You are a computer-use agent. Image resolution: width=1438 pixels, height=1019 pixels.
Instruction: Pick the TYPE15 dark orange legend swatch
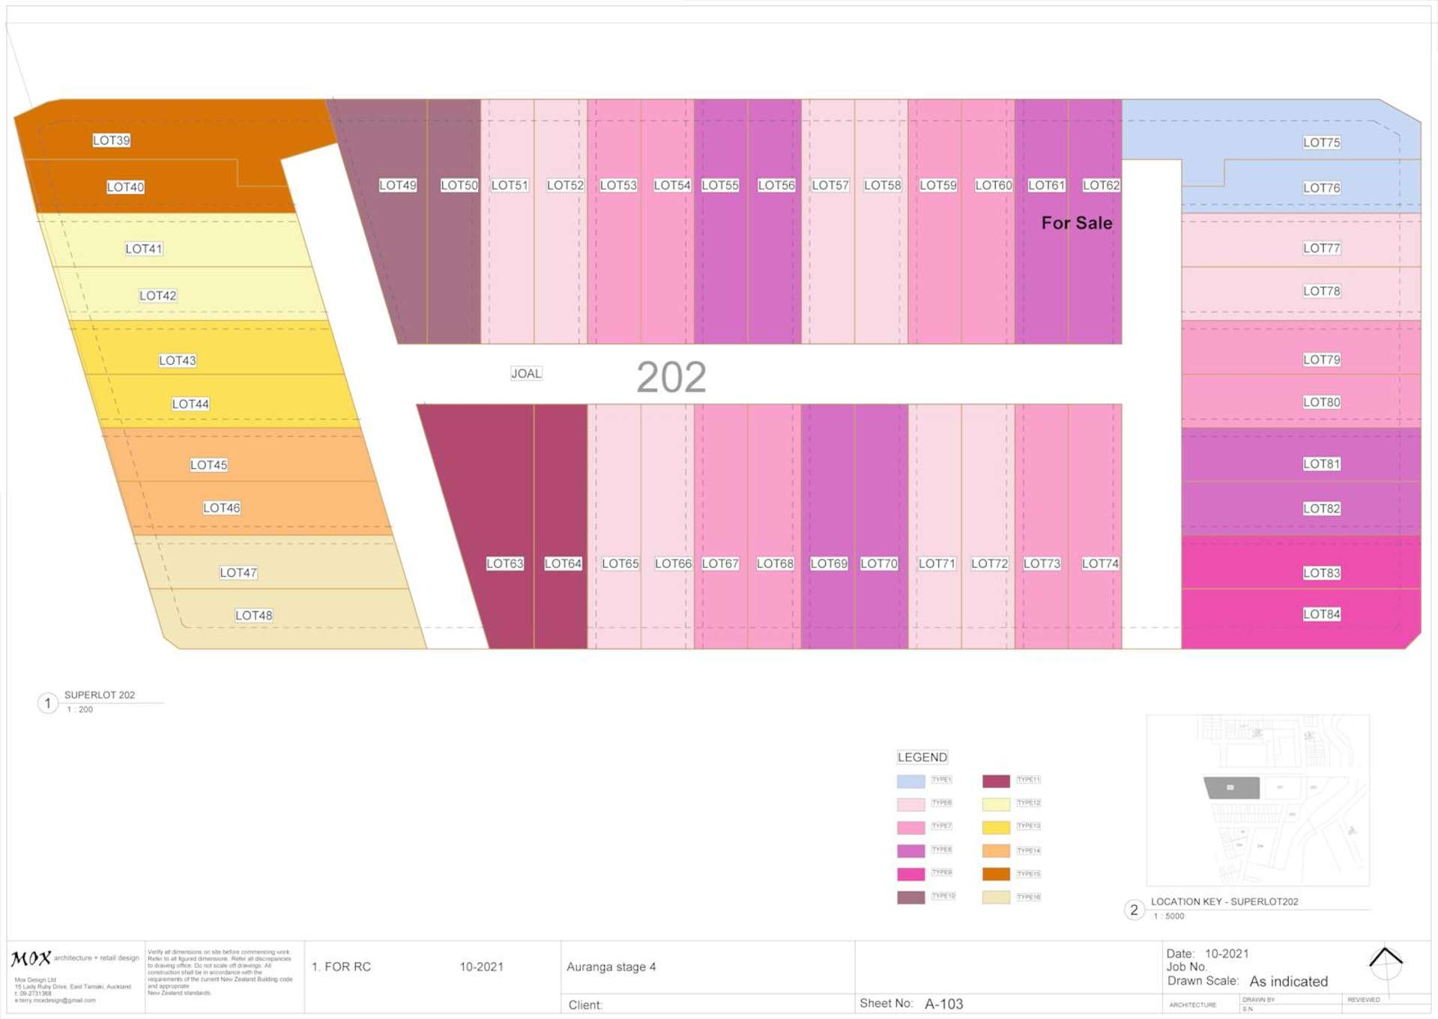(996, 874)
